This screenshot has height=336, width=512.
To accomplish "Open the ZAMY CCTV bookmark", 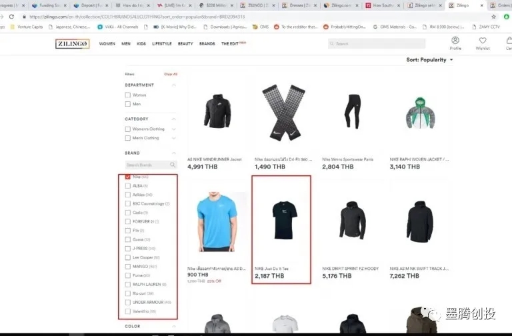I will 486,27.
